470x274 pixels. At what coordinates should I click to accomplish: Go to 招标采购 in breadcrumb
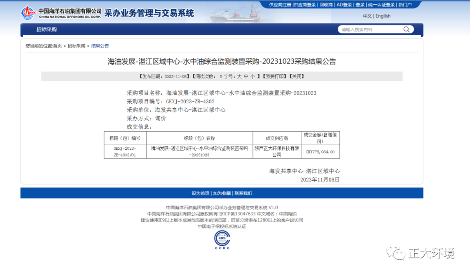(x=77, y=46)
